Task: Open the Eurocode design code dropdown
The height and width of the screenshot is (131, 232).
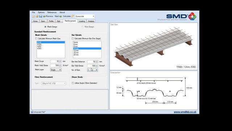Action: tap(85, 16)
